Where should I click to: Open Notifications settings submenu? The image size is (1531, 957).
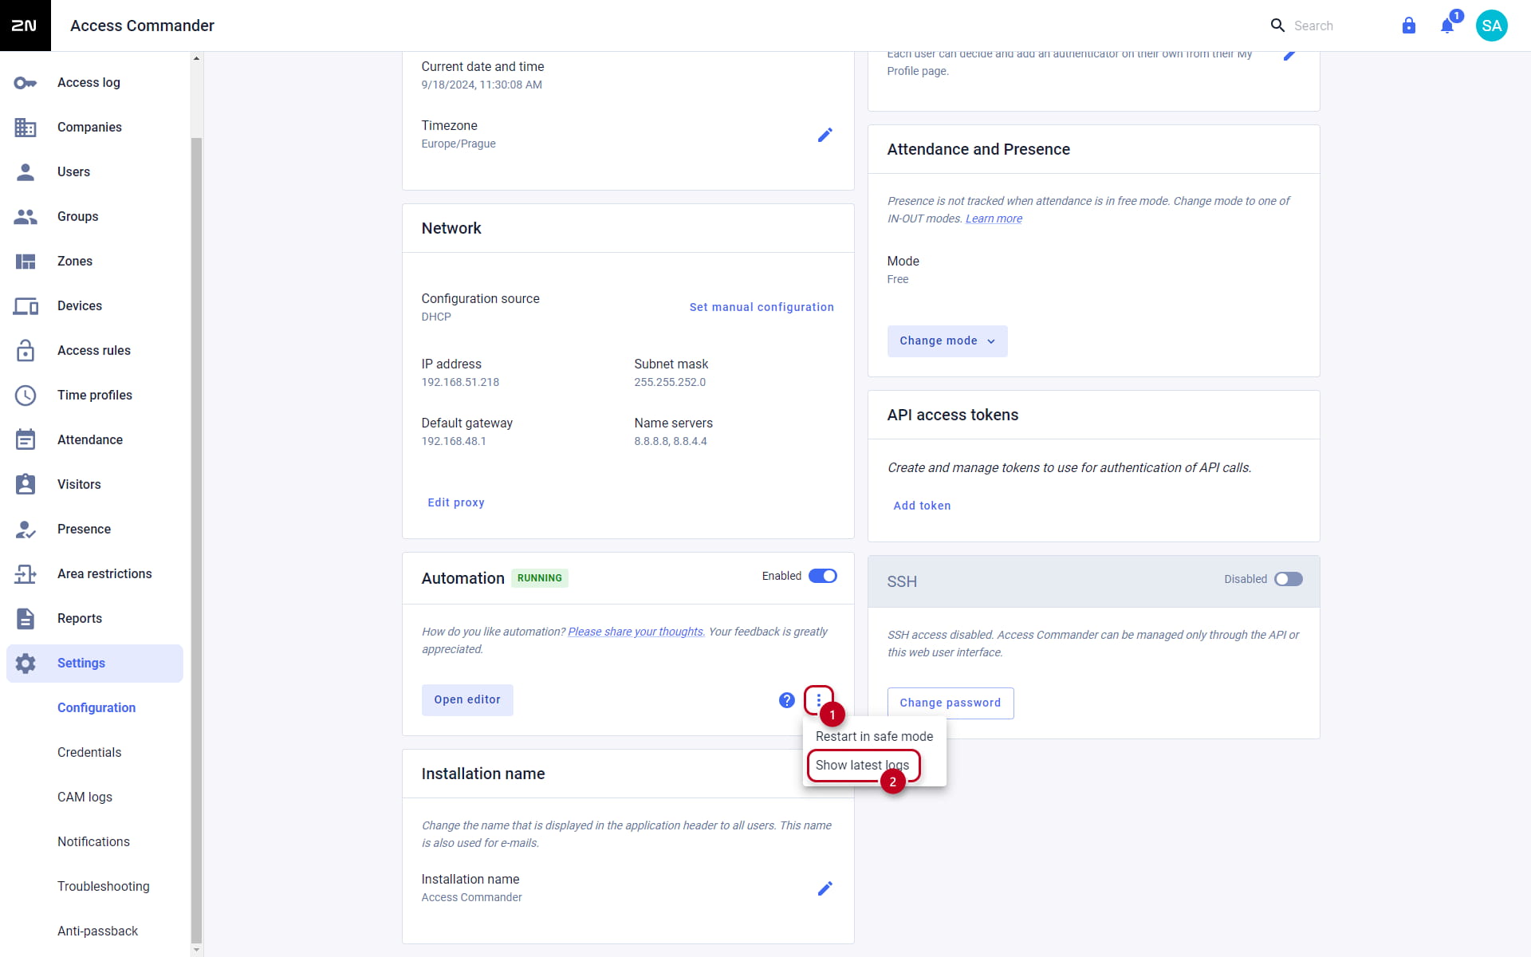pyautogui.click(x=93, y=842)
